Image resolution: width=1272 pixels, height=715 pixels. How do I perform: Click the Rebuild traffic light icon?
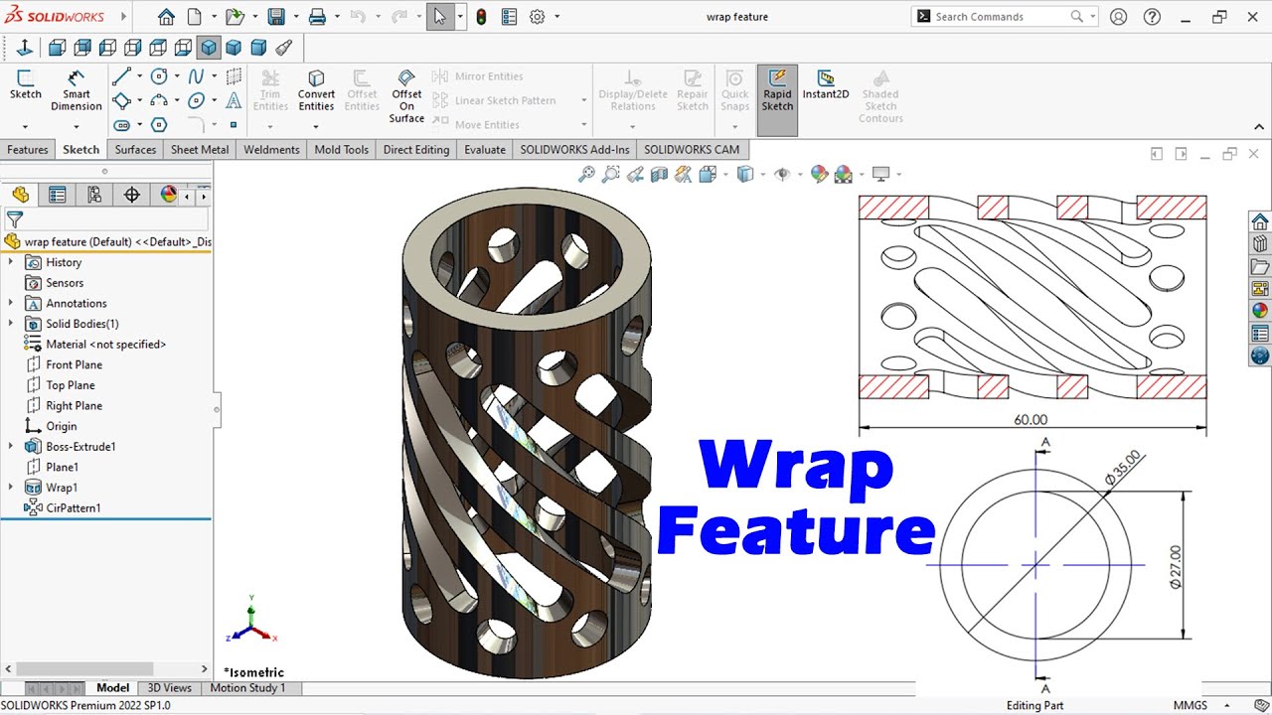click(x=481, y=17)
